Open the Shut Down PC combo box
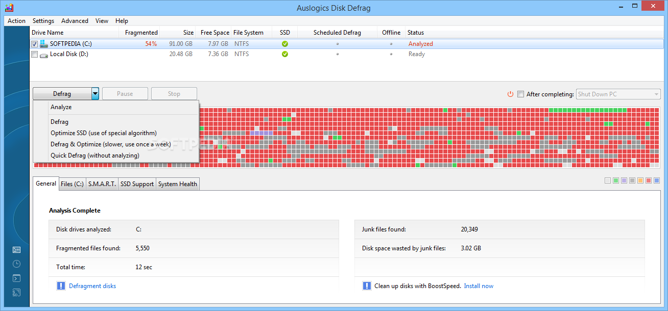 pyautogui.click(x=618, y=94)
